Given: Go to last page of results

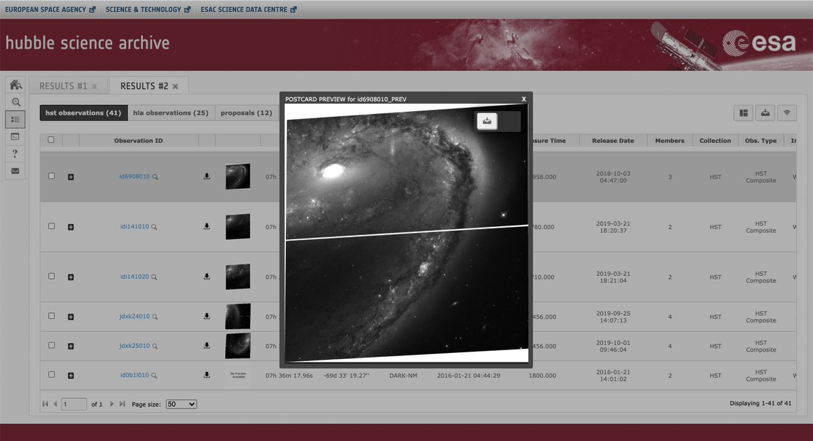Looking at the screenshot, I should point(123,404).
